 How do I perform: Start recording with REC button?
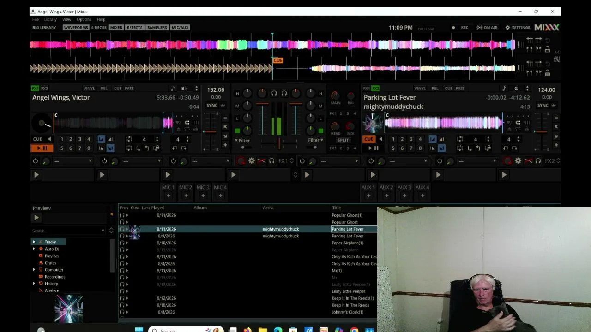pos(460,28)
